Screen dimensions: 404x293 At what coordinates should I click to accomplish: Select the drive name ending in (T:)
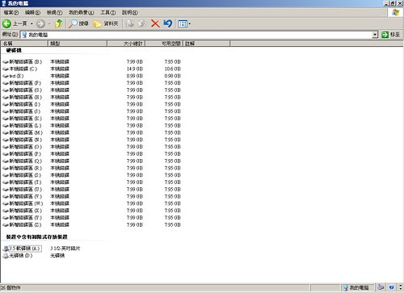tap(25, 182)
